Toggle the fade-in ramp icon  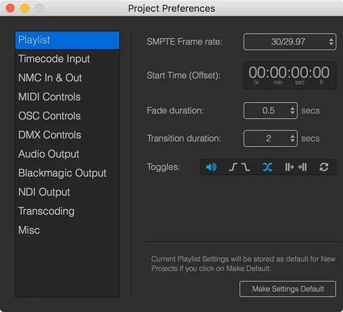pos(233,167)
